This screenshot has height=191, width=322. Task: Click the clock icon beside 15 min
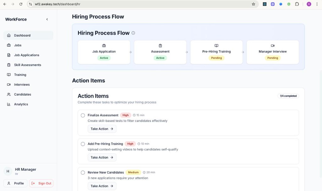(x=134, y=115)
